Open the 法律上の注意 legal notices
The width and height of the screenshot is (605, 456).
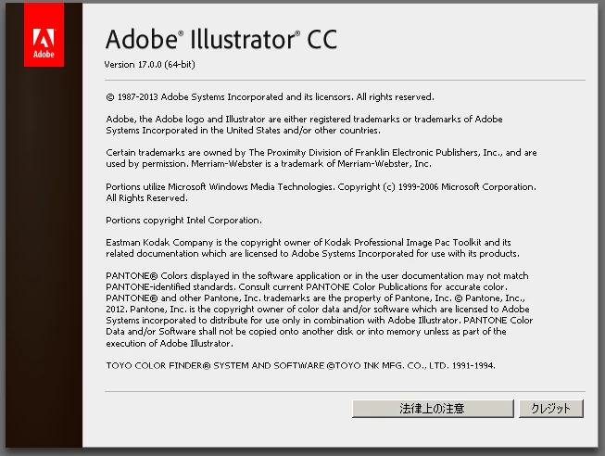433,408
